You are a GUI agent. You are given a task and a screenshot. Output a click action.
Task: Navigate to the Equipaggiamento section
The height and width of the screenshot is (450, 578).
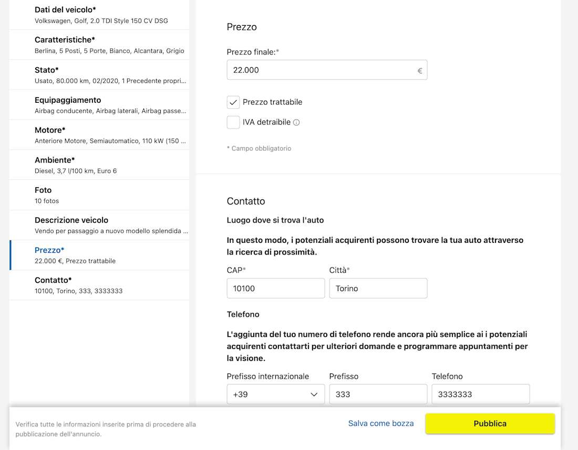coord(99,105)
